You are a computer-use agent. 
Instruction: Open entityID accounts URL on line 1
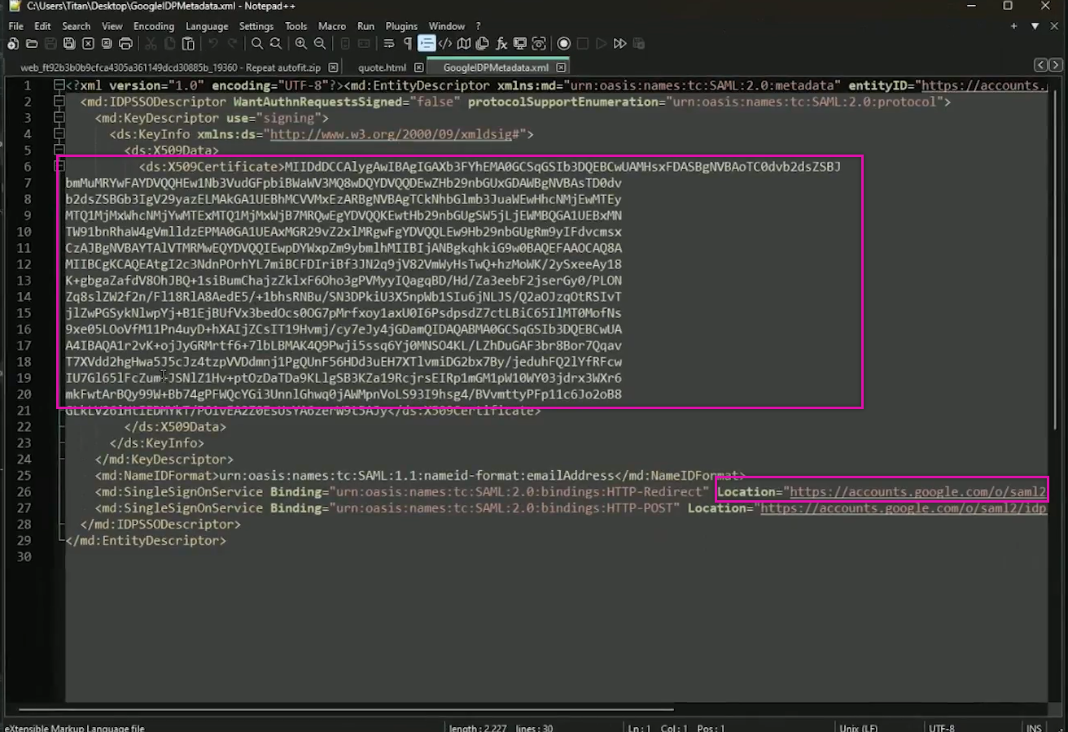pyautogui.click(x=984, y=85)
